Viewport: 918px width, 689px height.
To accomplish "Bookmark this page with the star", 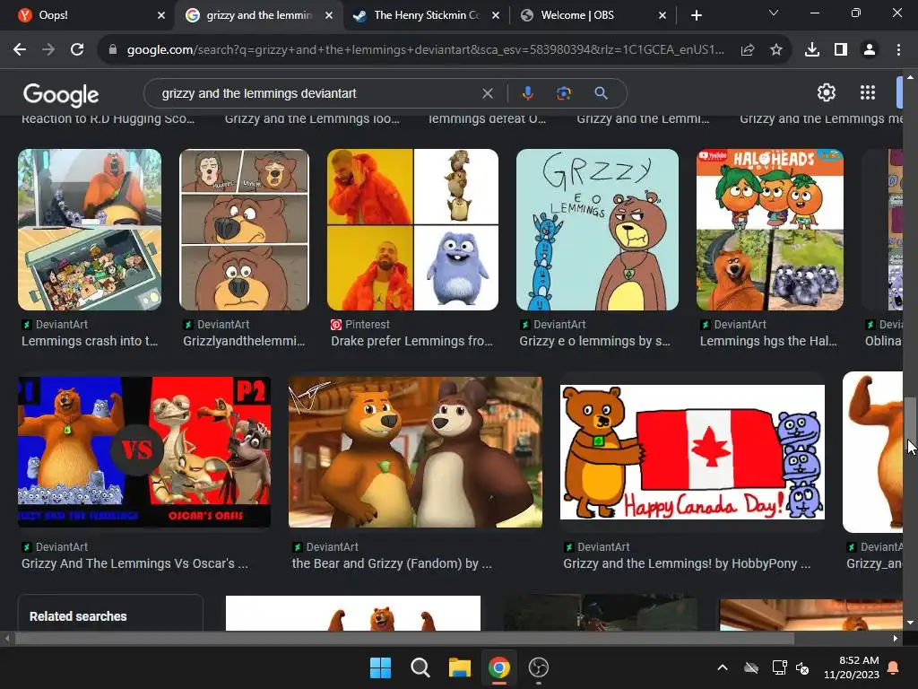I will tap(776, 50).
